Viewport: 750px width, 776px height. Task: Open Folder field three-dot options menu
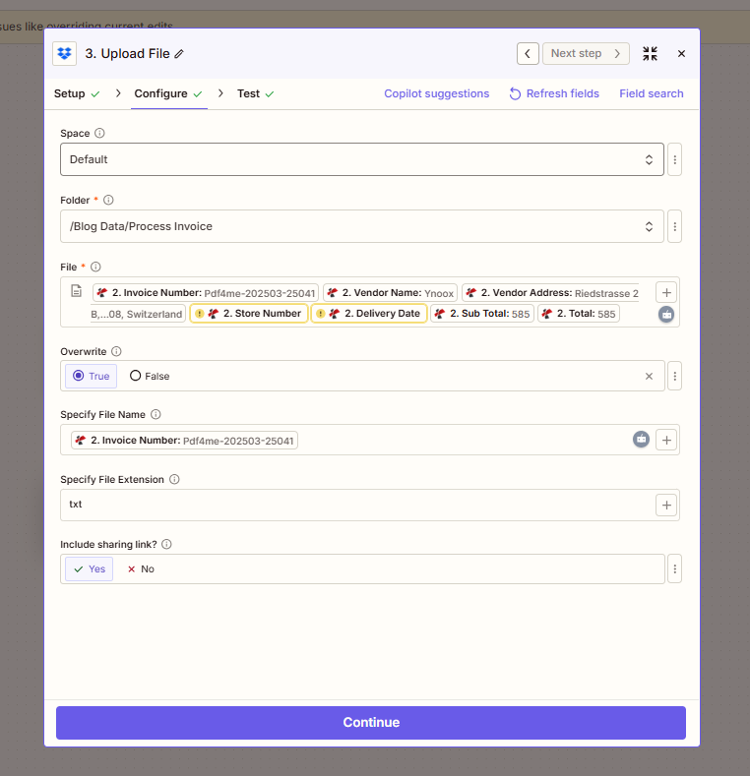[x=674, y=226]
